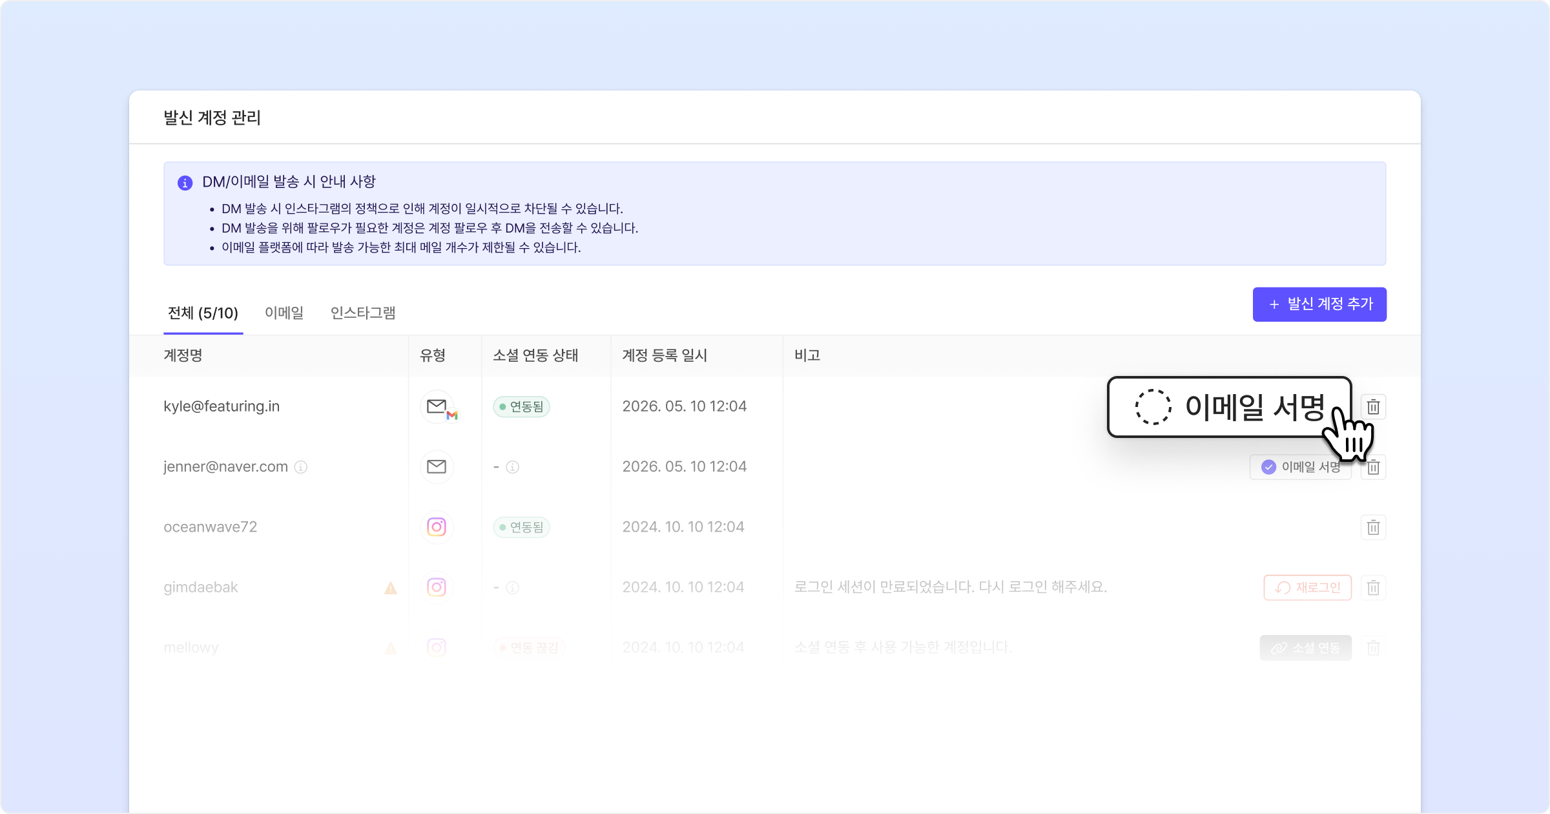Screen dimensions: 1550x814
Task: Click the Instagram icon for oceanwave72
Action: pyautogui.click(x=437, y=527)
